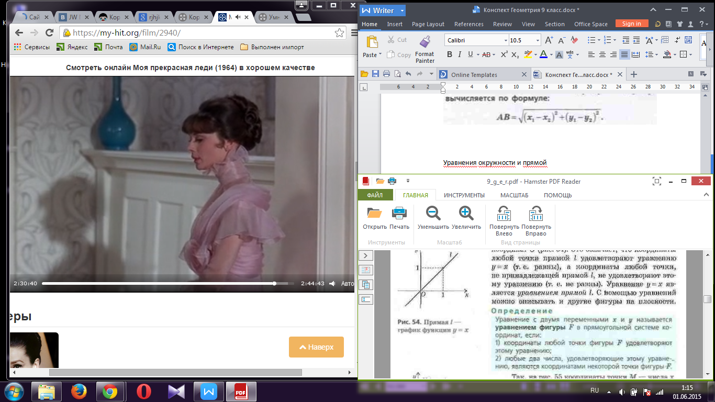Expand bullets list dropdown arrow

[598, 40]
